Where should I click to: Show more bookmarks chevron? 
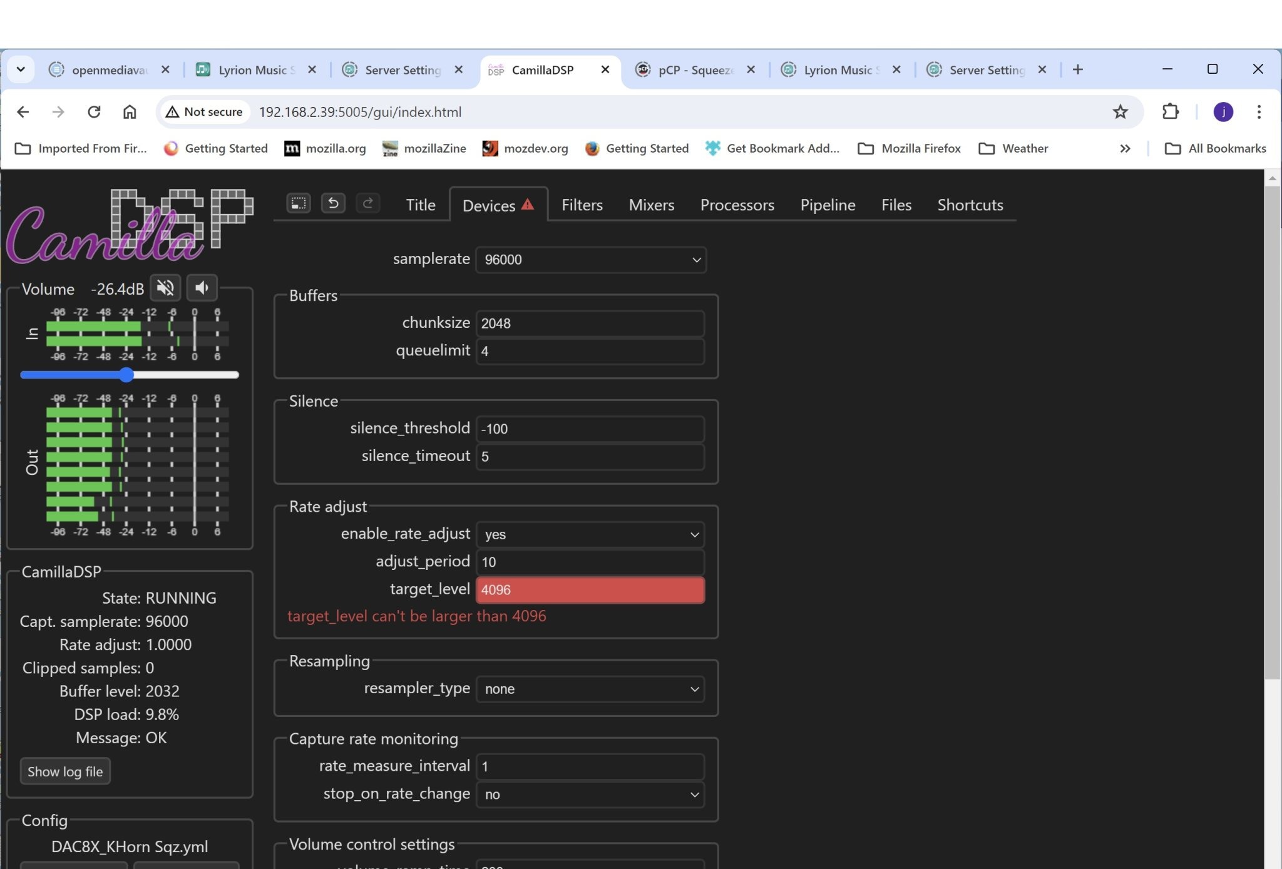click(x=1125, y=148)
